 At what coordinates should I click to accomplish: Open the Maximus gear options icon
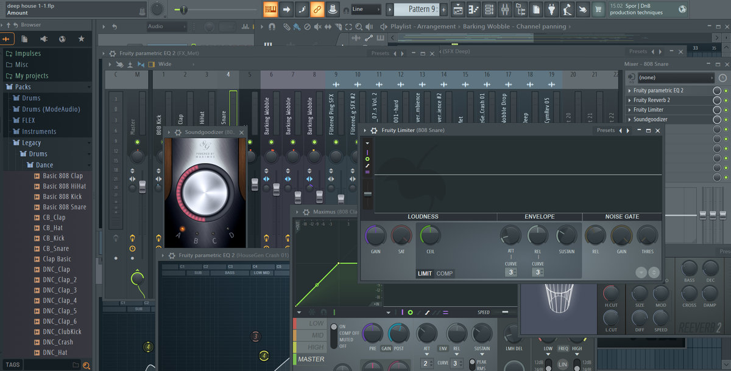coord(305,212)
